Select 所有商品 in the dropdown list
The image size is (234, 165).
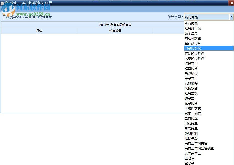(209, 23)
